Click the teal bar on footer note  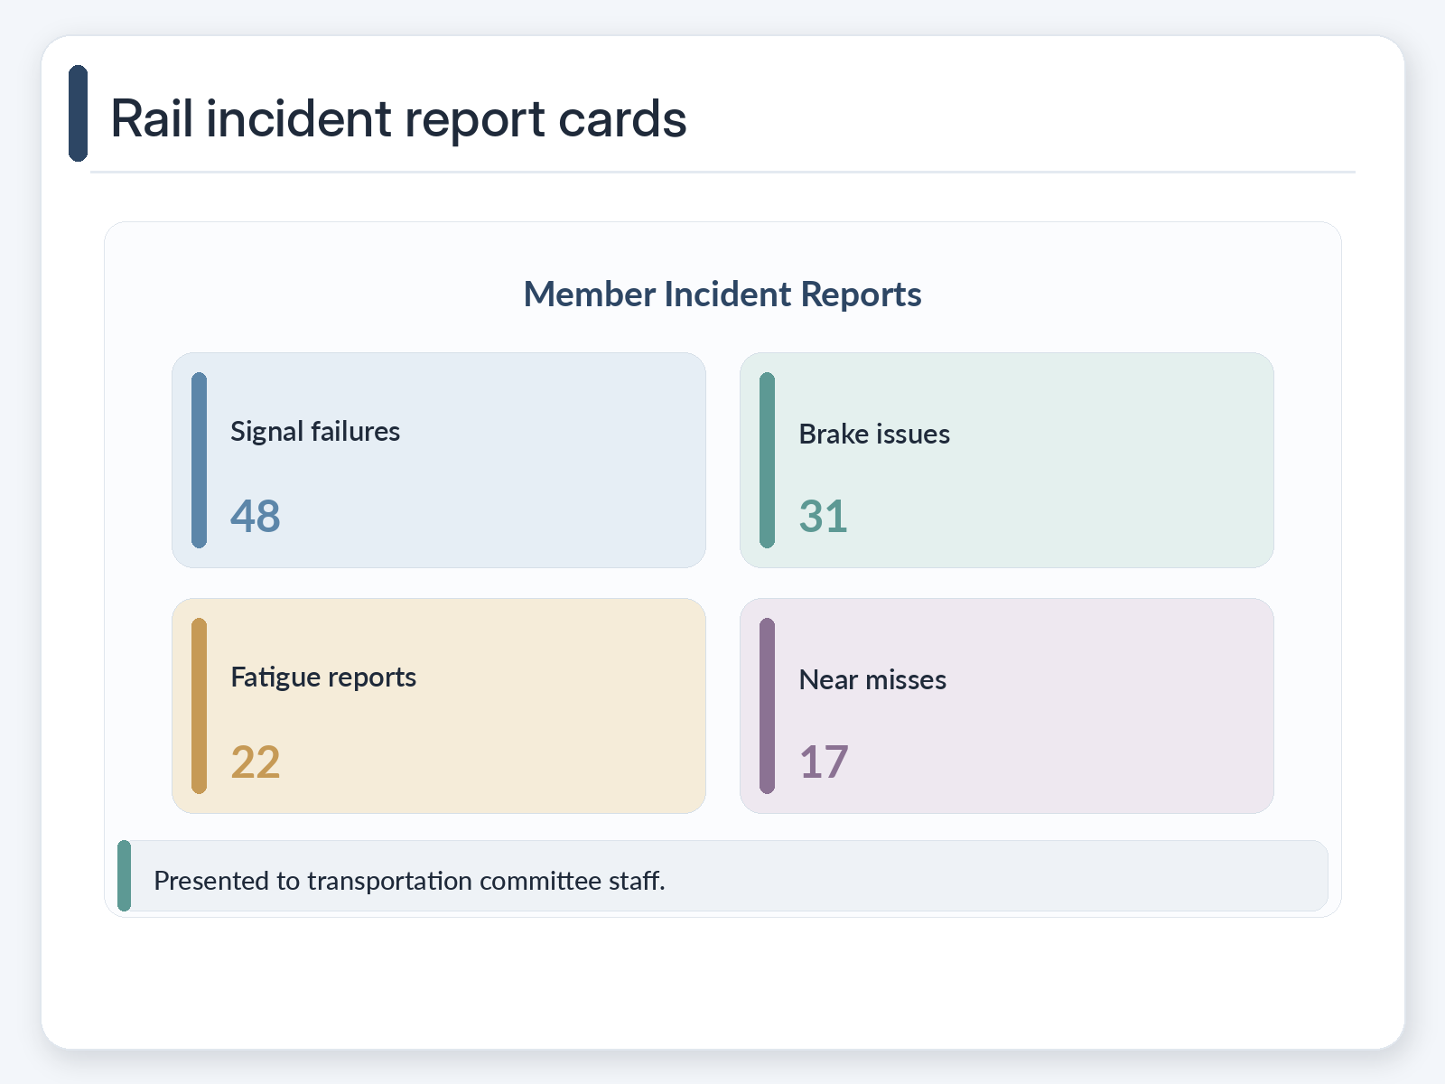pos(125,876)
